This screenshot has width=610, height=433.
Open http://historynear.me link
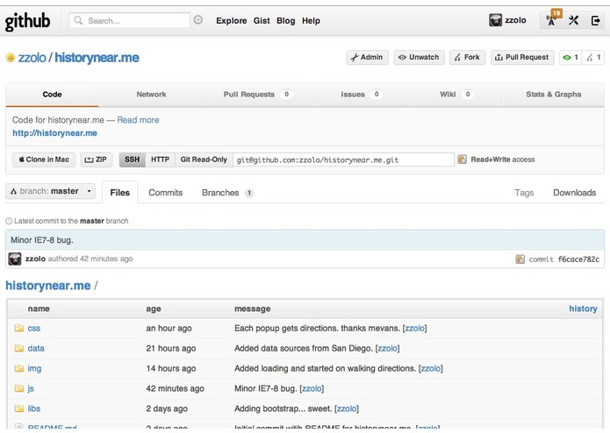[54, 133]
